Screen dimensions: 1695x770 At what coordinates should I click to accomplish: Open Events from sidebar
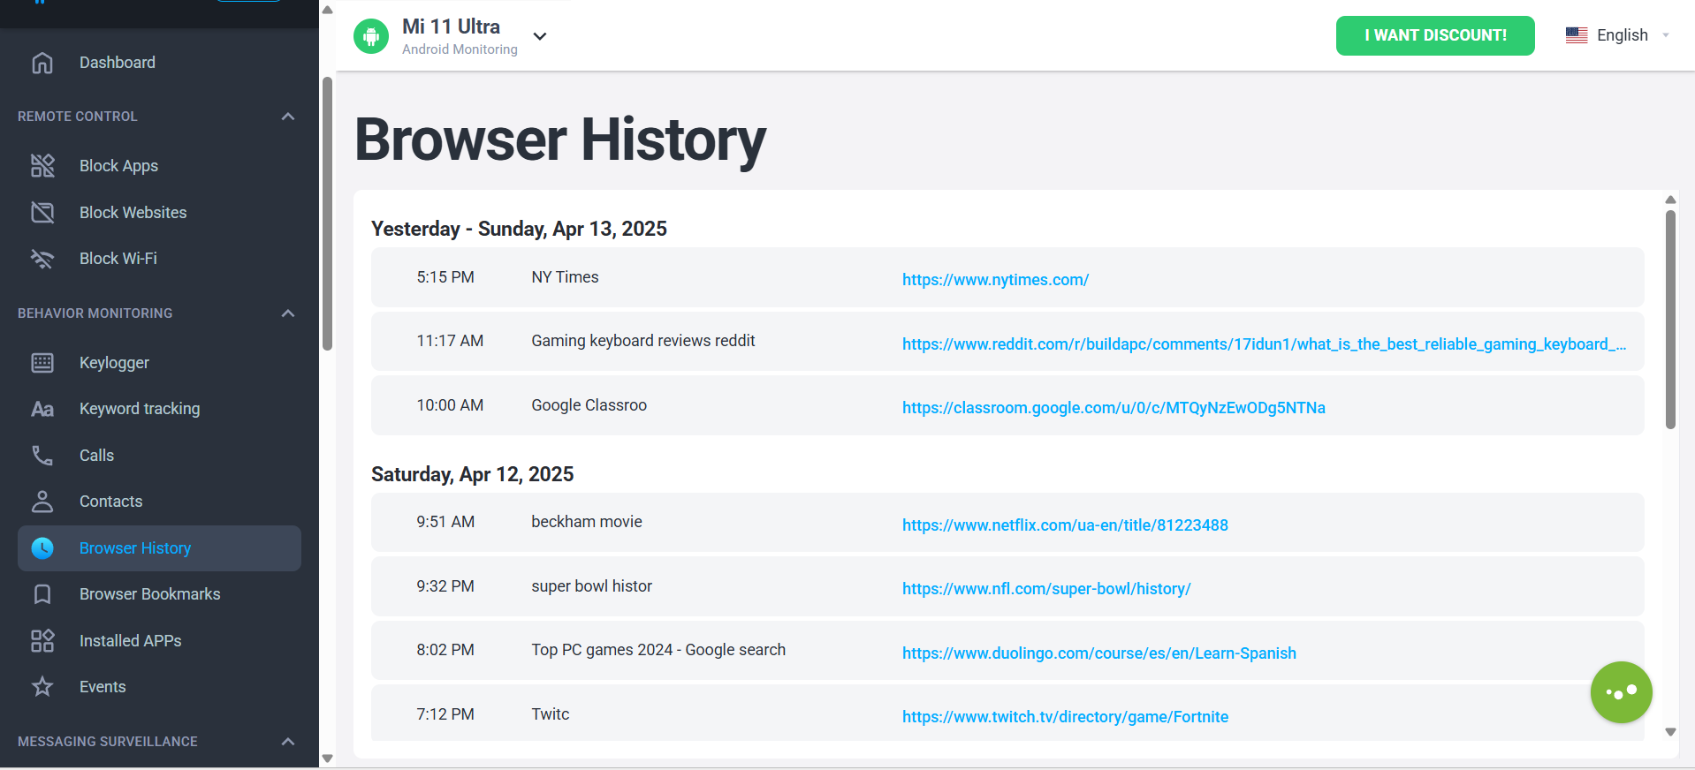point(103,687)
